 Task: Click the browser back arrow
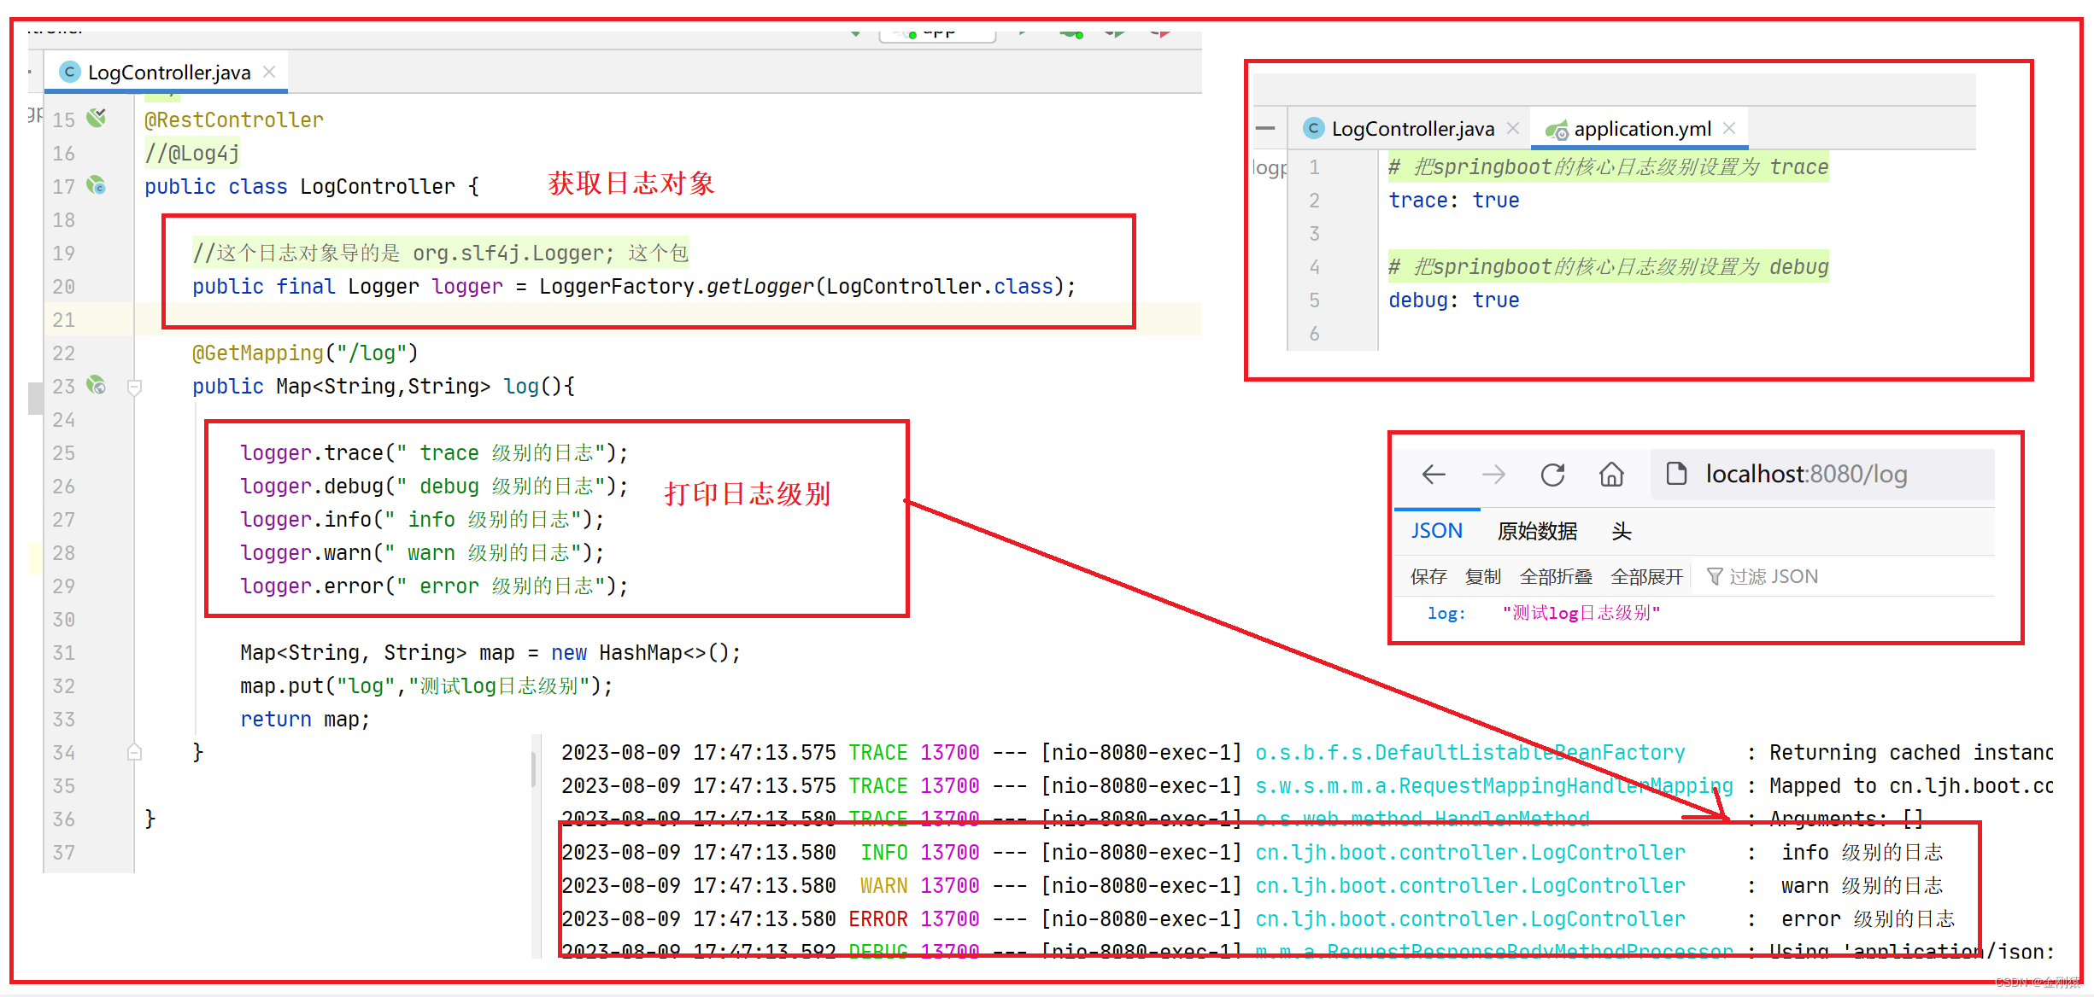[x=1434, y=475]
